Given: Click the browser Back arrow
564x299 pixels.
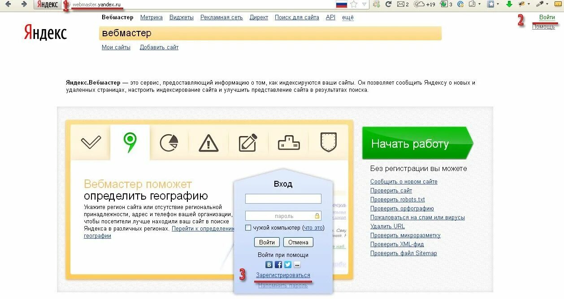Looking at the screenshot, I should point(8,4).
